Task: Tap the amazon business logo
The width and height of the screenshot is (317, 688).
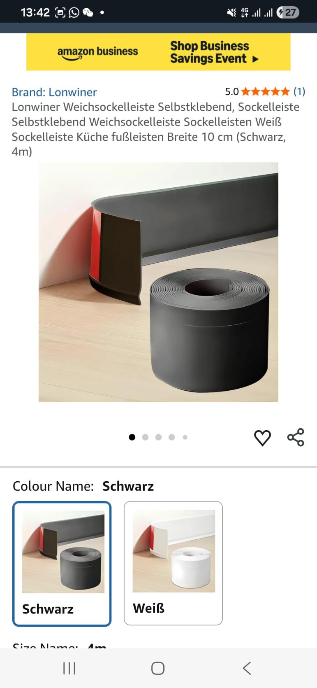Action: tap(98, 52)
